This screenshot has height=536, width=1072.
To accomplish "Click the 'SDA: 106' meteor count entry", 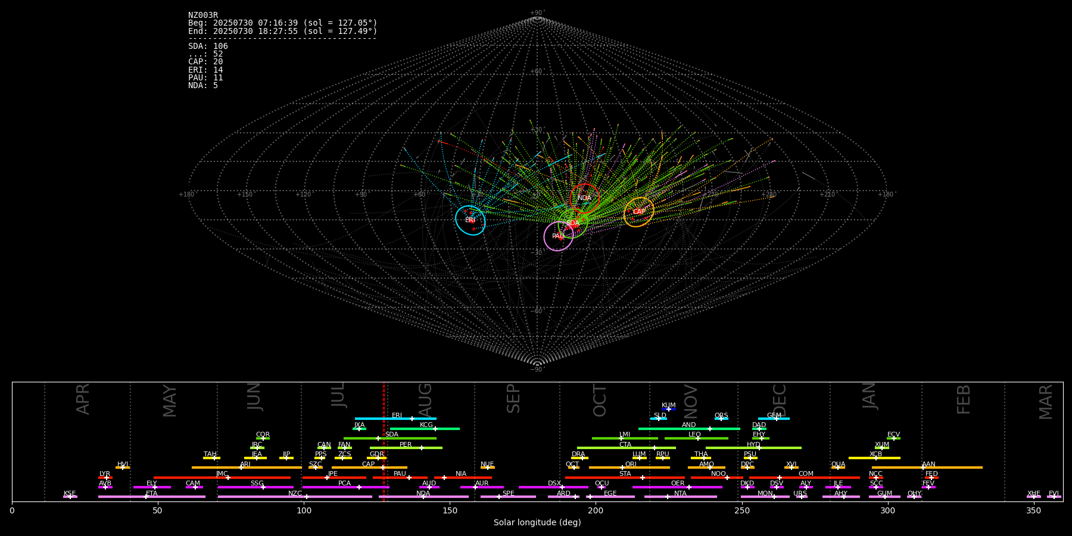I will point(208,46).
